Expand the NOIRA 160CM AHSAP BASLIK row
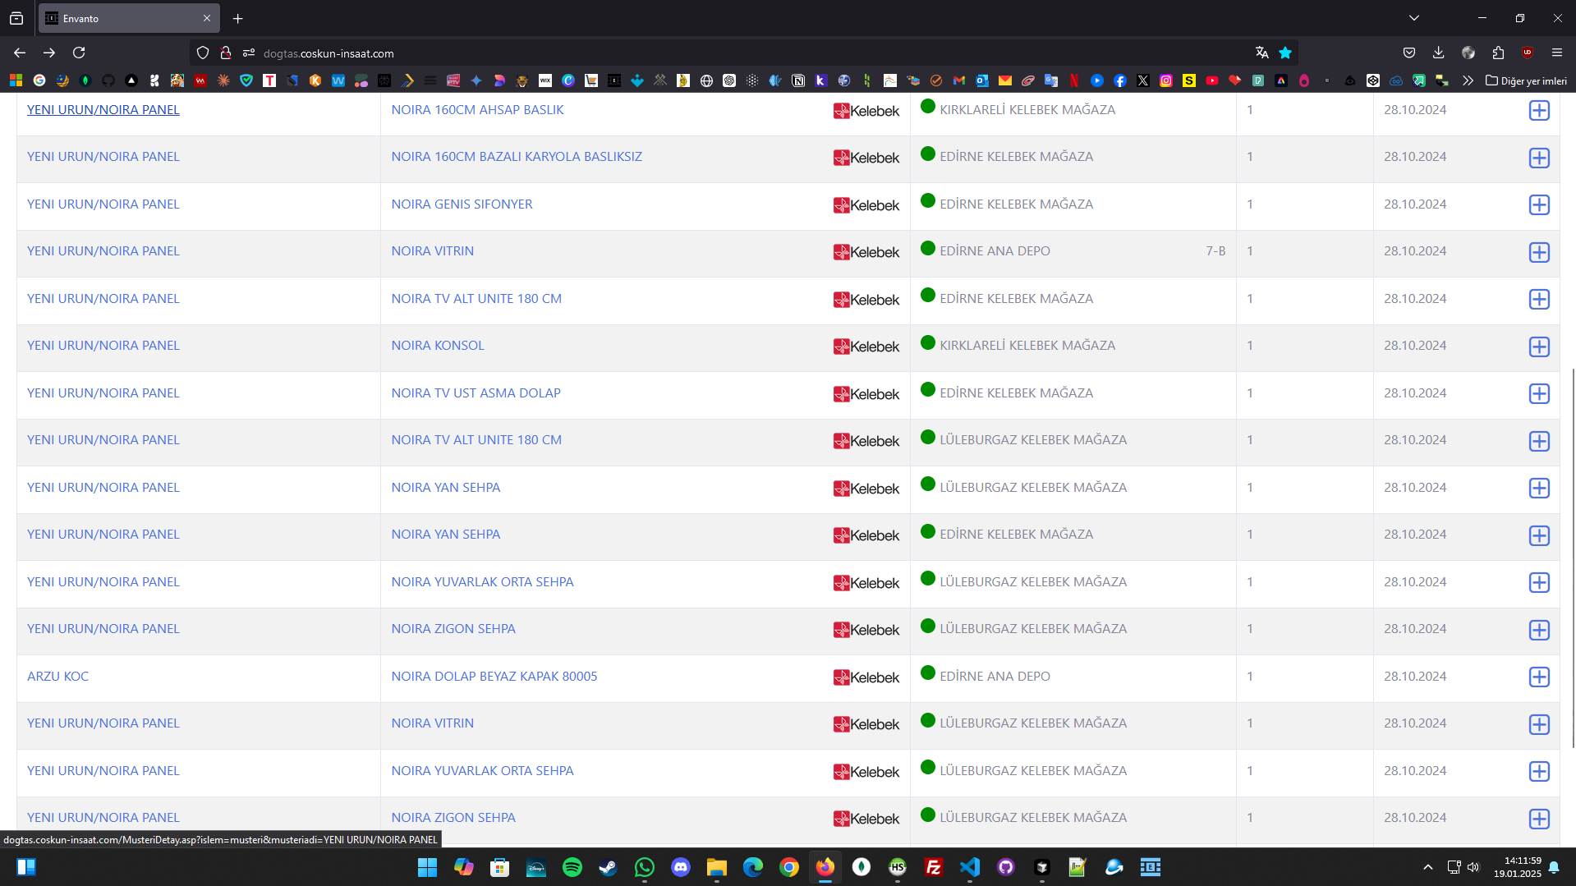 click(1538, 110)
